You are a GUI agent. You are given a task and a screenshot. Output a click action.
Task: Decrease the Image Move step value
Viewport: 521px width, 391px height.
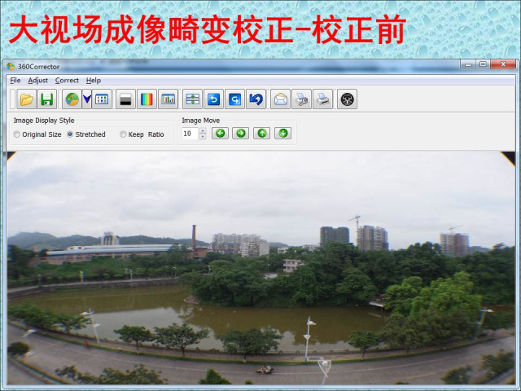[203, 137]
